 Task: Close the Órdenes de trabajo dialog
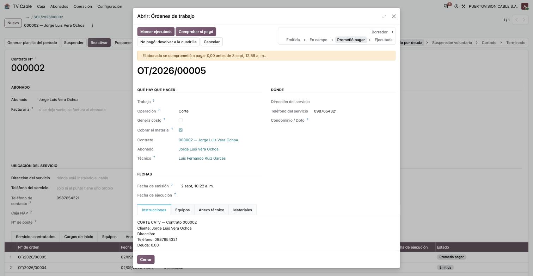pyautogui.click(x=394, y=17)
